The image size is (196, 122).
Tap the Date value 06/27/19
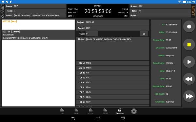click(x=170, y=71)
